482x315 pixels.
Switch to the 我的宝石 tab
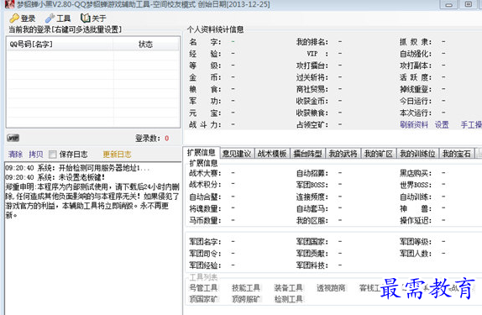click(457, 154)
